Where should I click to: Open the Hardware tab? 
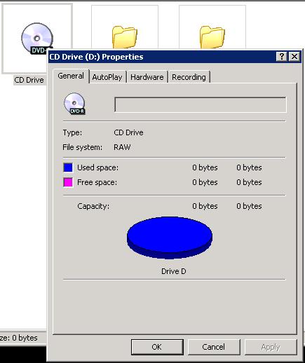coord(147,77)
